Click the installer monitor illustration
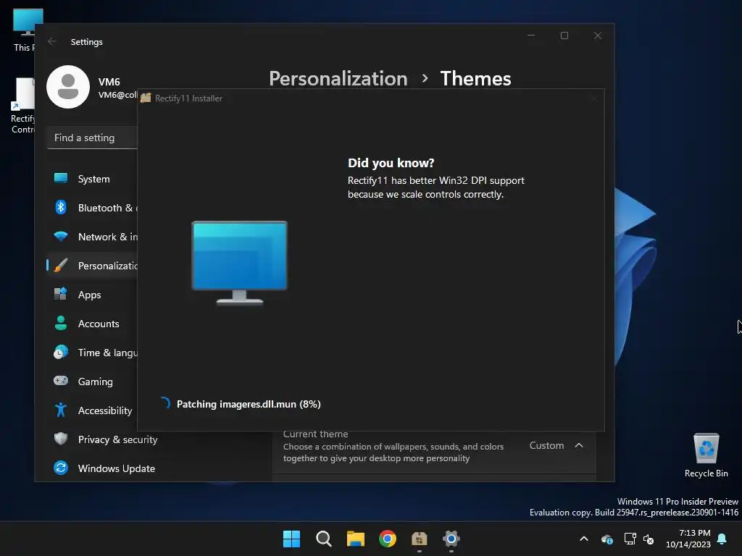 click(x=239, y=262)
